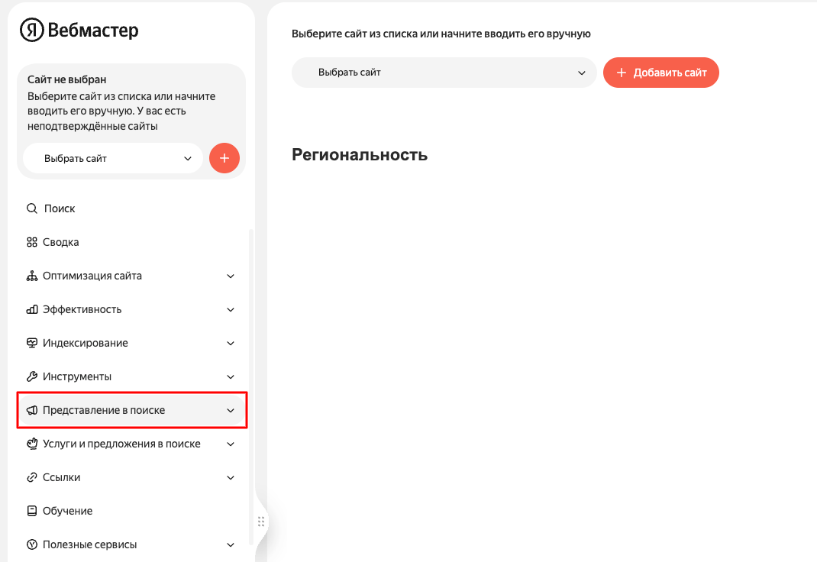Viewport: 817px width, 562px height.
Task: Click the Ссылки chain-link icon
Action: point(32,477)
